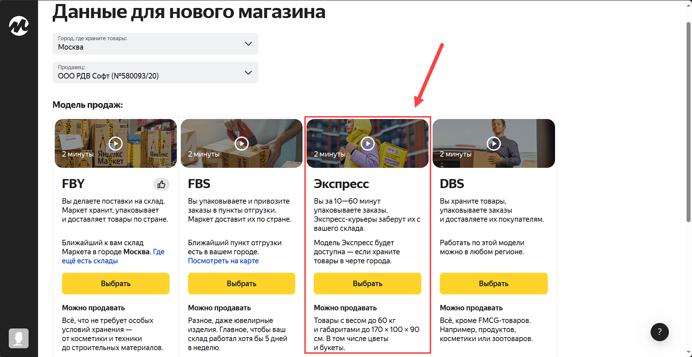Play the DBS intro video
The image size is (692, 357).
(x=493, y=144)
